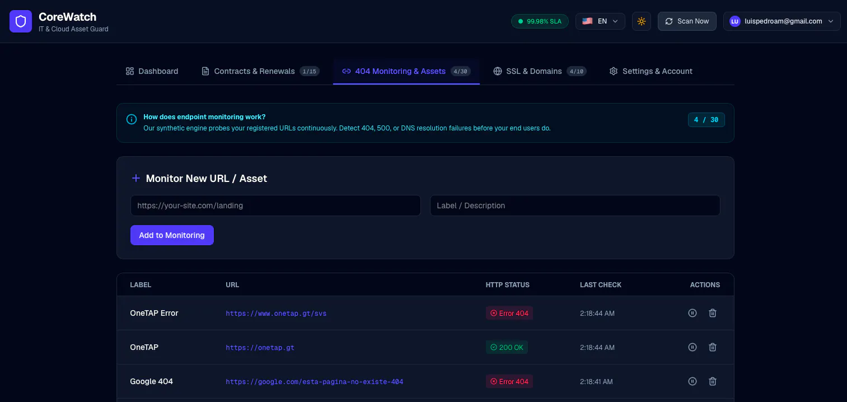Image resolution: width=847 pixels, height=402 pixels.
Task: Open the Settings & Account tab
Action: pyautogui.click(x=651, y=71)
